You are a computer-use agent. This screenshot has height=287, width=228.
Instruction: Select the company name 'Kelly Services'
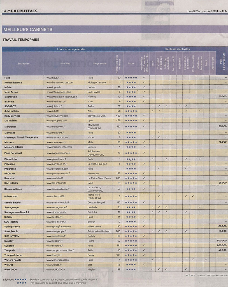12,116
